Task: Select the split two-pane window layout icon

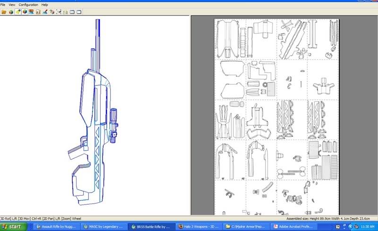Action: tap(72, 12)
